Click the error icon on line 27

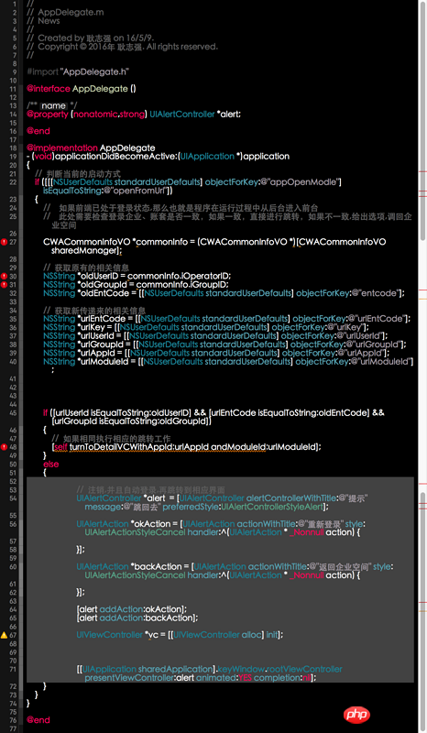click(4, 242)
